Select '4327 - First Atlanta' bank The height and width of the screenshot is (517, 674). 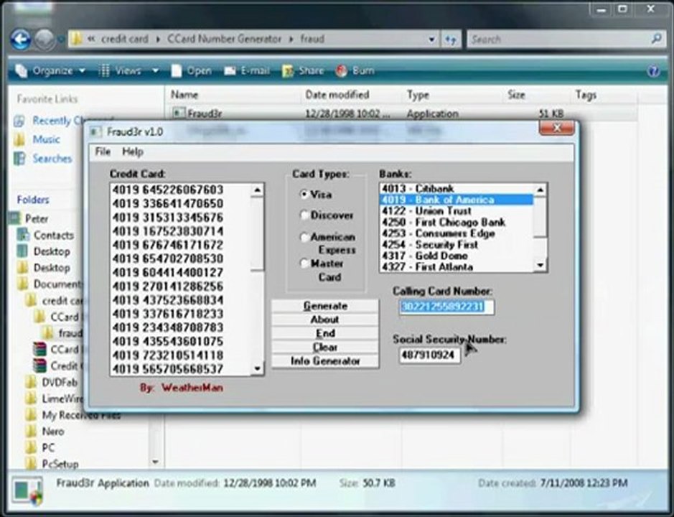pyautogui.click(x=457, y=266)
